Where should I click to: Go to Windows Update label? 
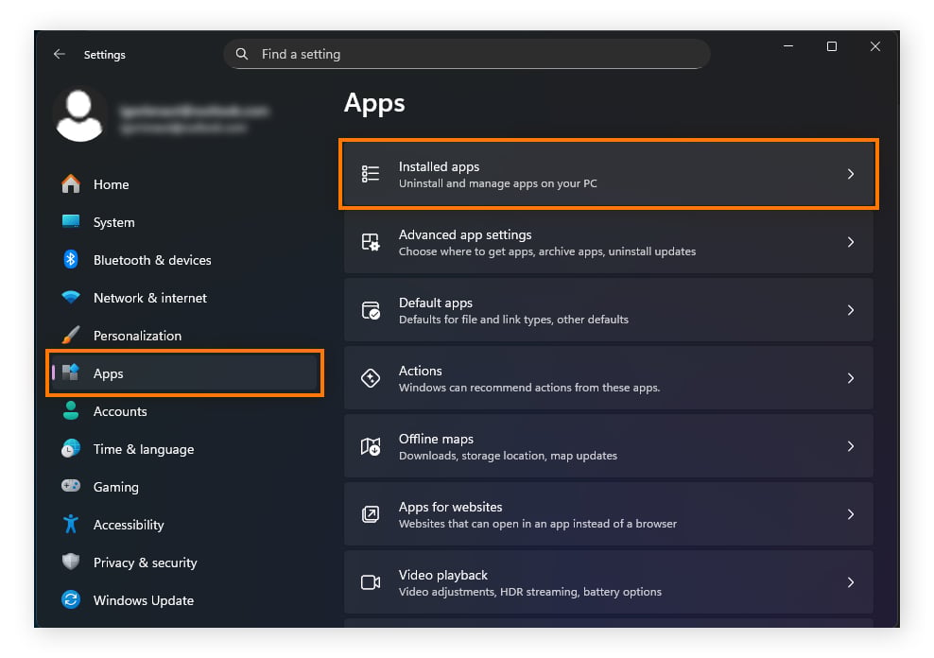point(144,600)
